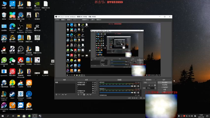Toggle visibility eye of topmost source
Screen dimensions: 210x118
tap(93, 83)
